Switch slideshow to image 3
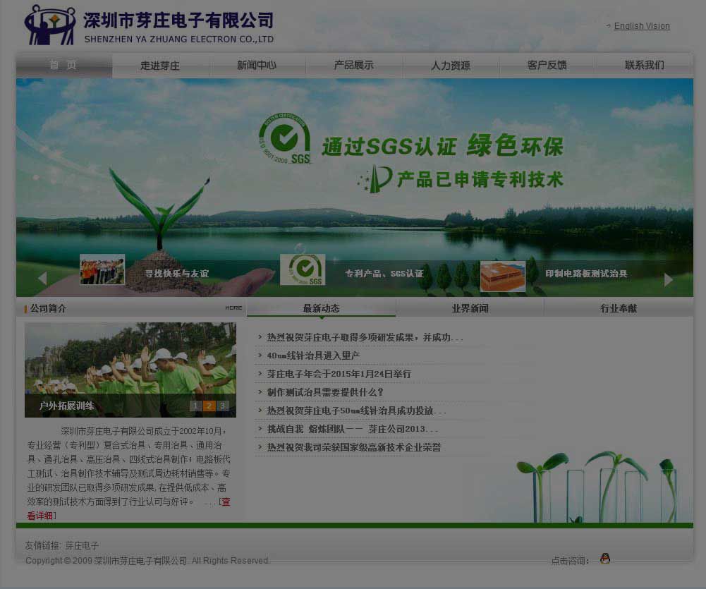The image size is (706, 589). 222,406
